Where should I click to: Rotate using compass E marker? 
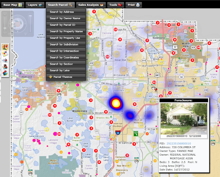click(25, 24)
